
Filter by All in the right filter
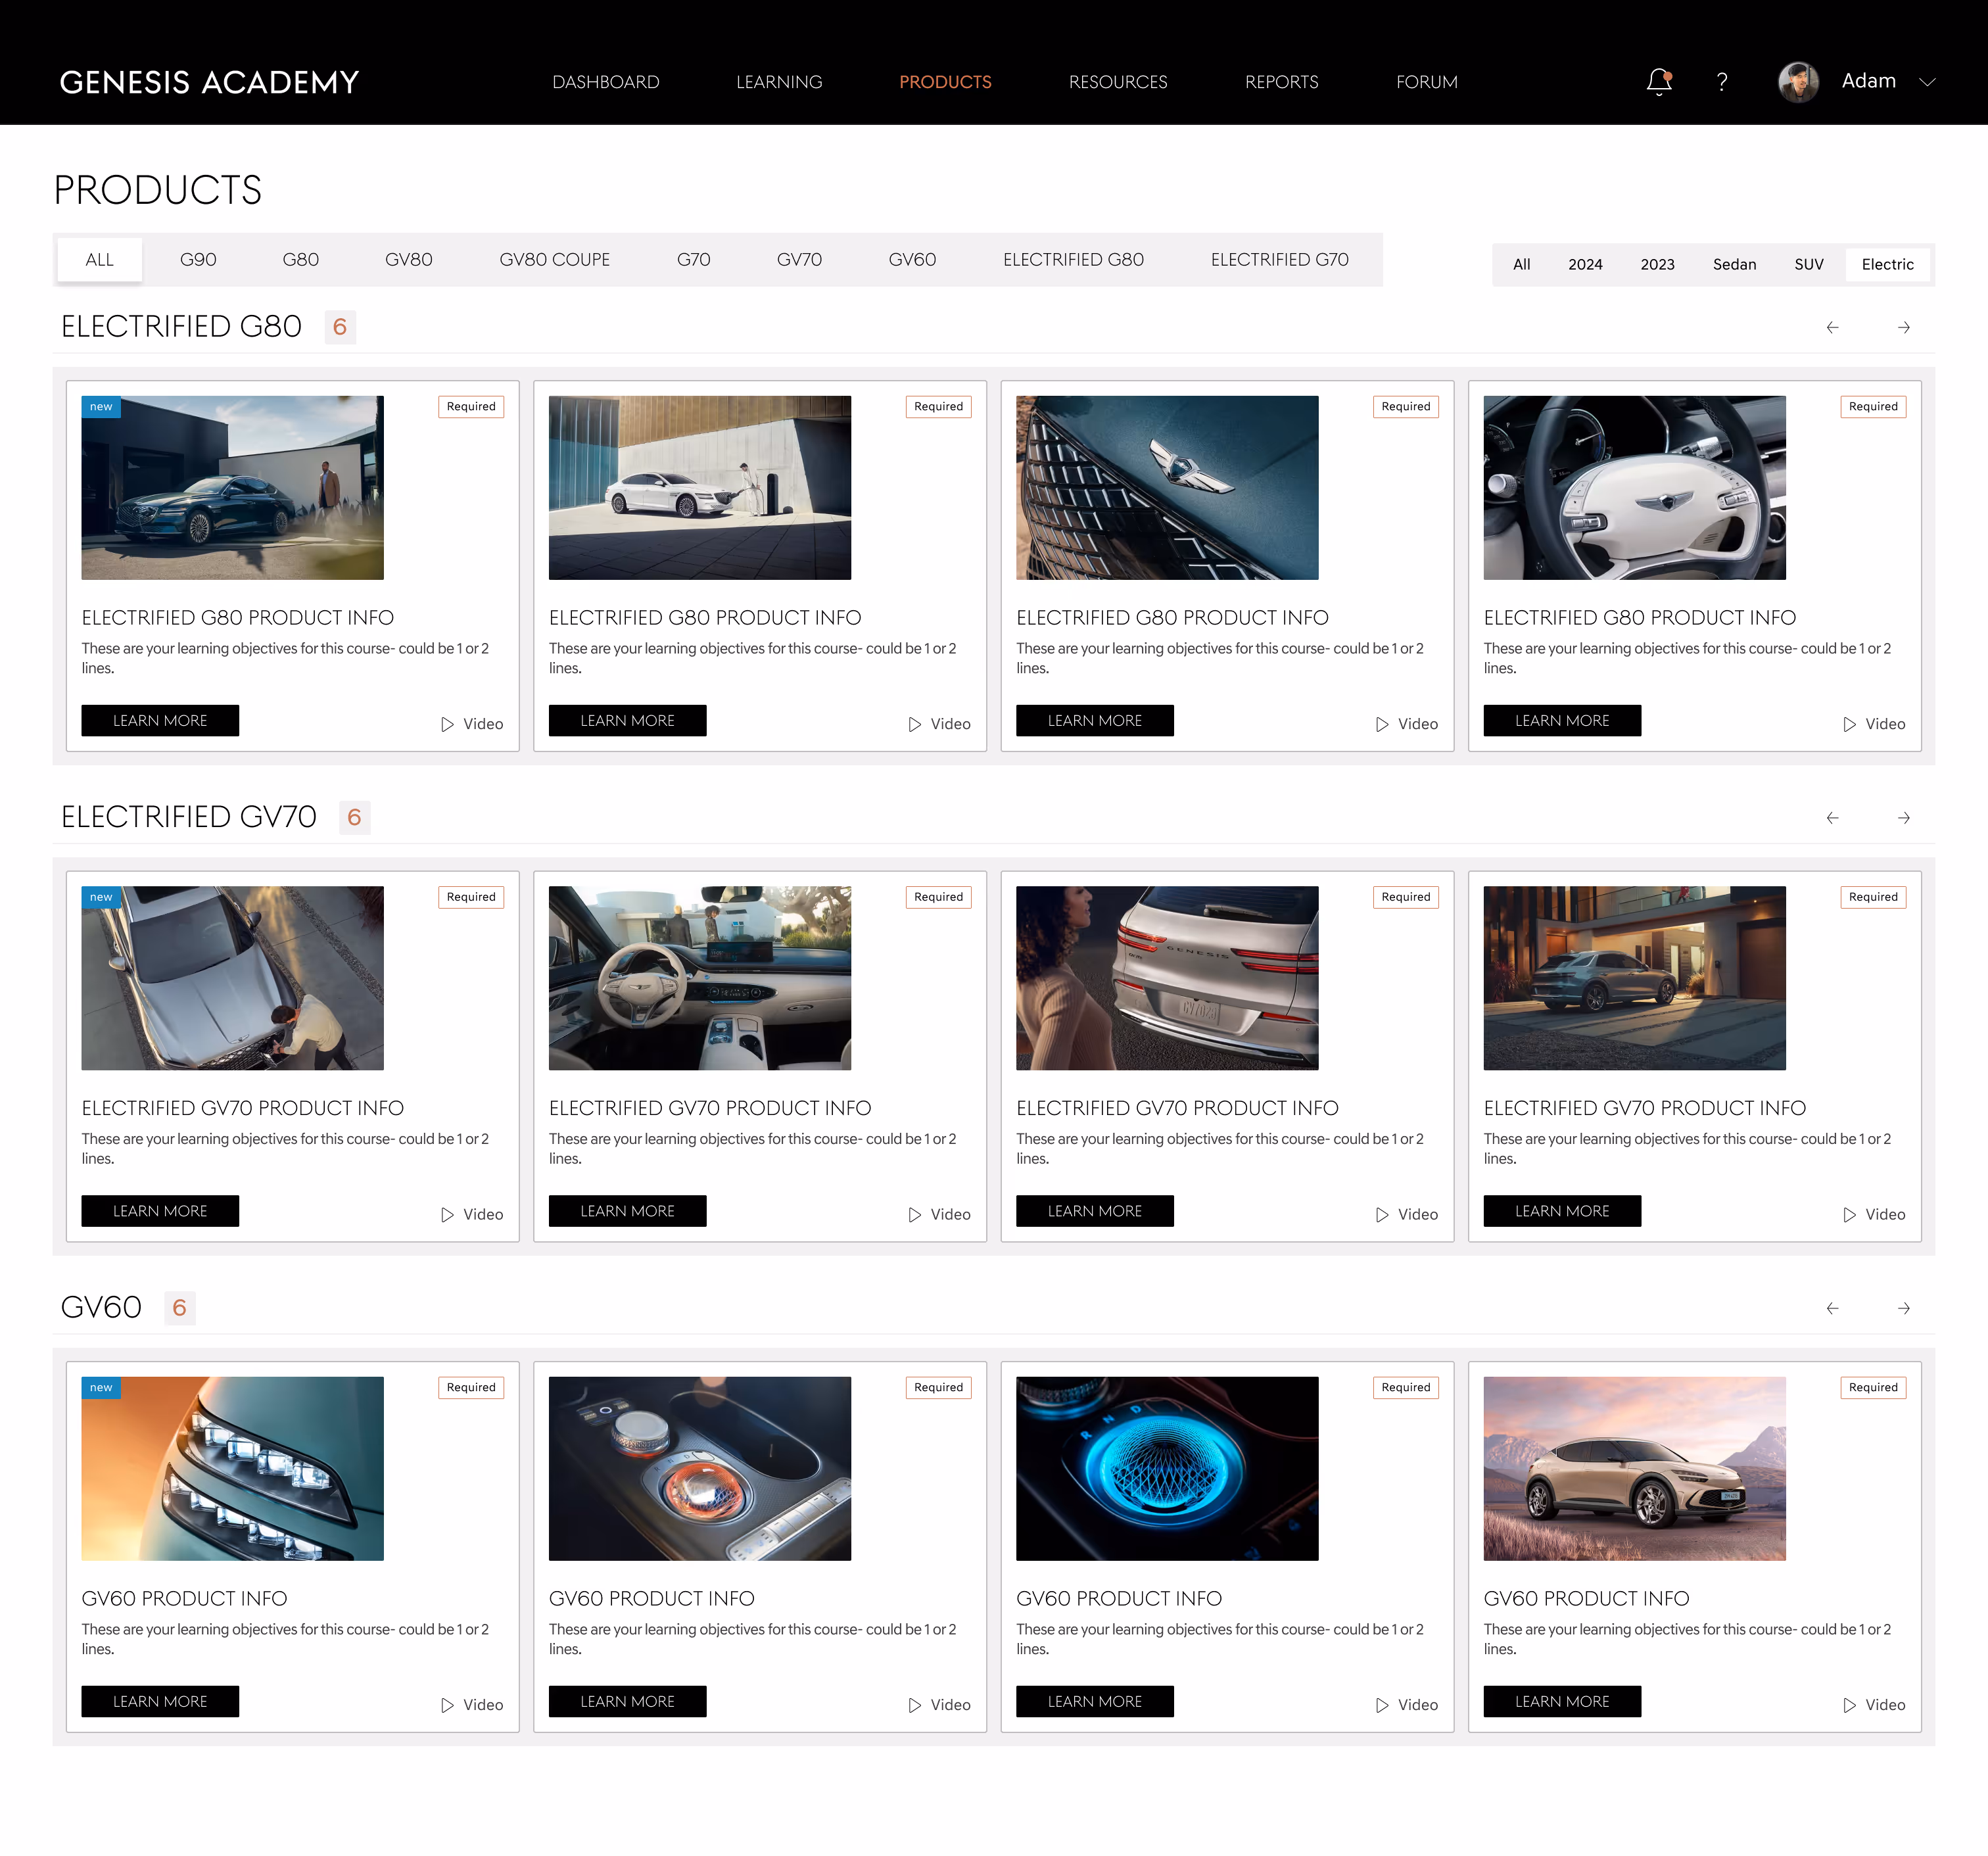(x=1521, y=265)
